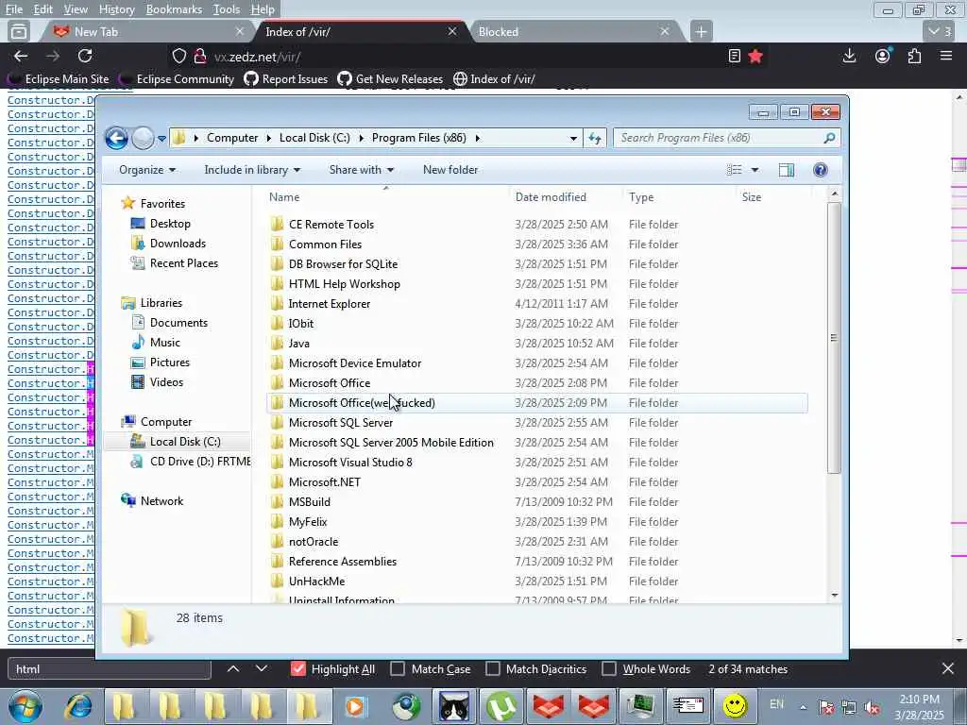Enable Match Diacritics checkbox
Viewport: 967px width, 725px height.
click(x=493, y=669)
